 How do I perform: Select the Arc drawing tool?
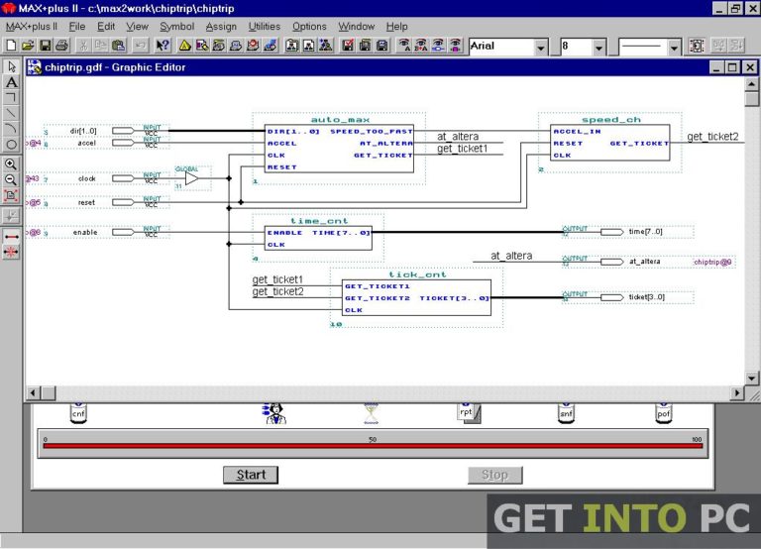(x=11, y=129)
